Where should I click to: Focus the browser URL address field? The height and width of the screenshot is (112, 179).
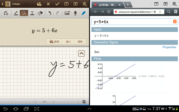pos(135,12)
